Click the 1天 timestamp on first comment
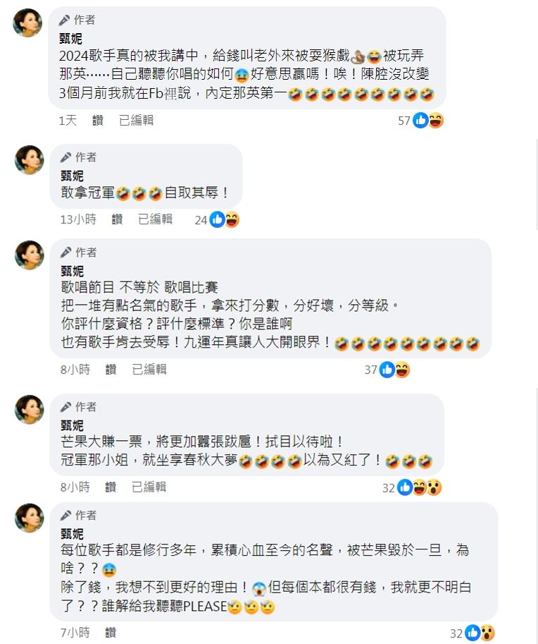Image resolution: width=538 pixels, height=644 pixels. click(68, 121)
